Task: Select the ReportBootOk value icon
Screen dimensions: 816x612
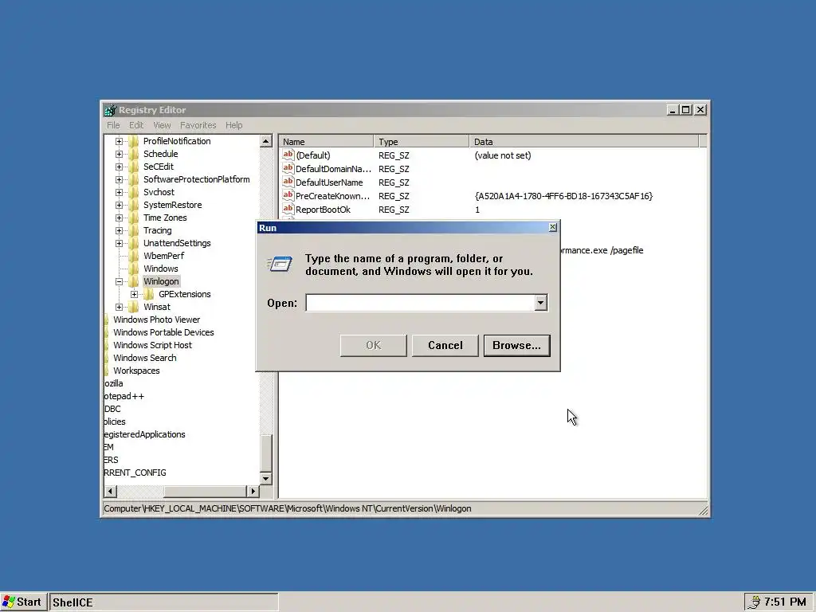Action: click(288, 210)
